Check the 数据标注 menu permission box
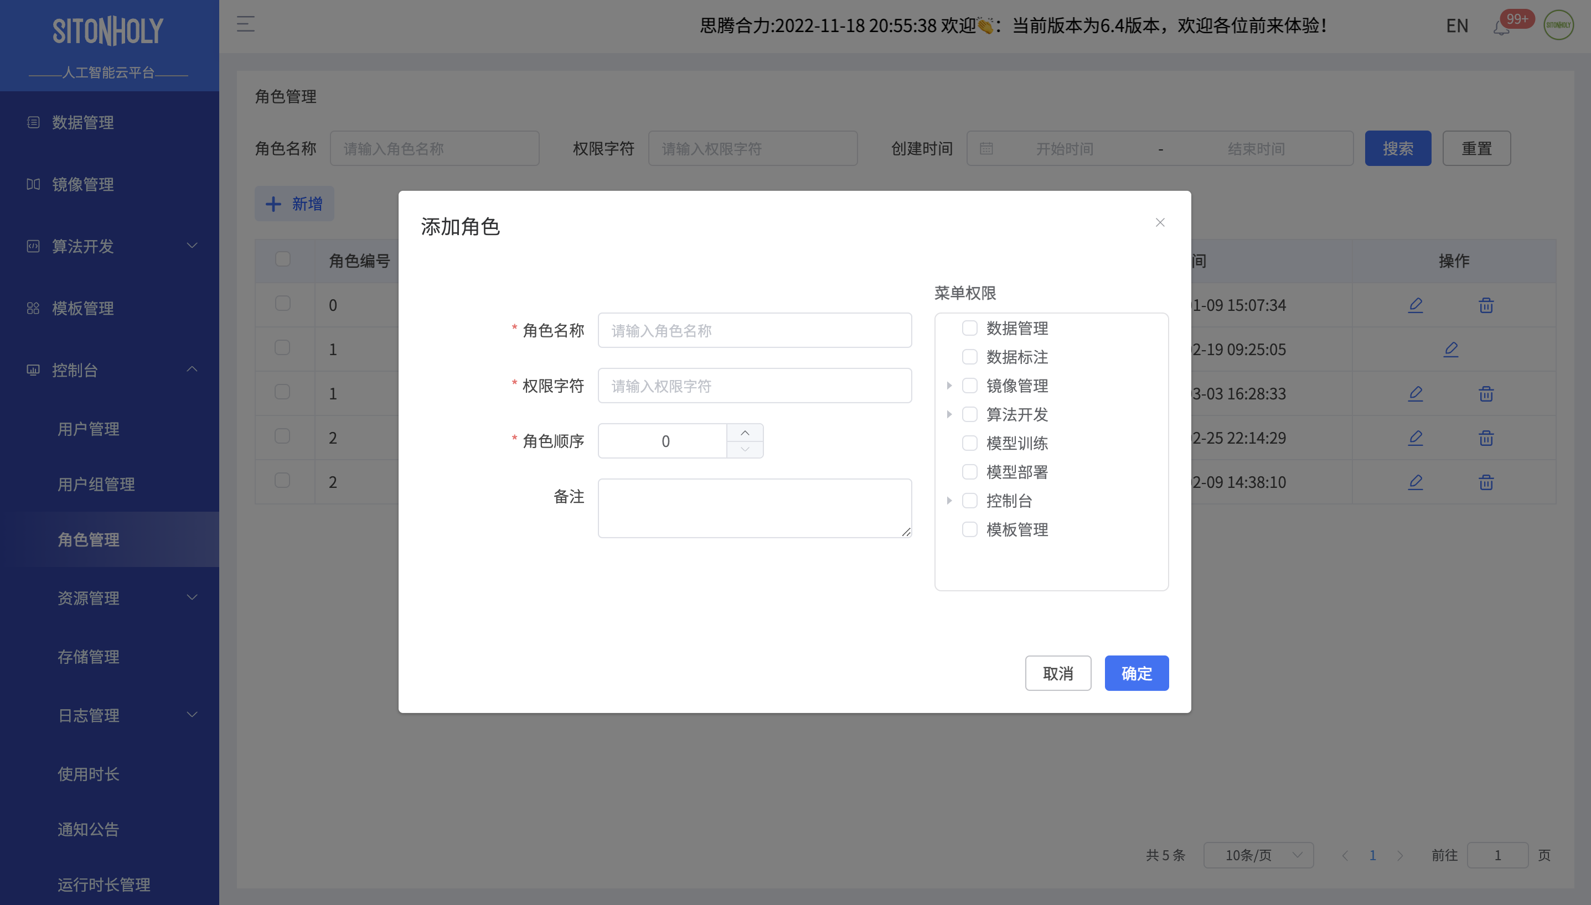The height and width of the screenshot is (905, 1591). [x=970, y=357]
